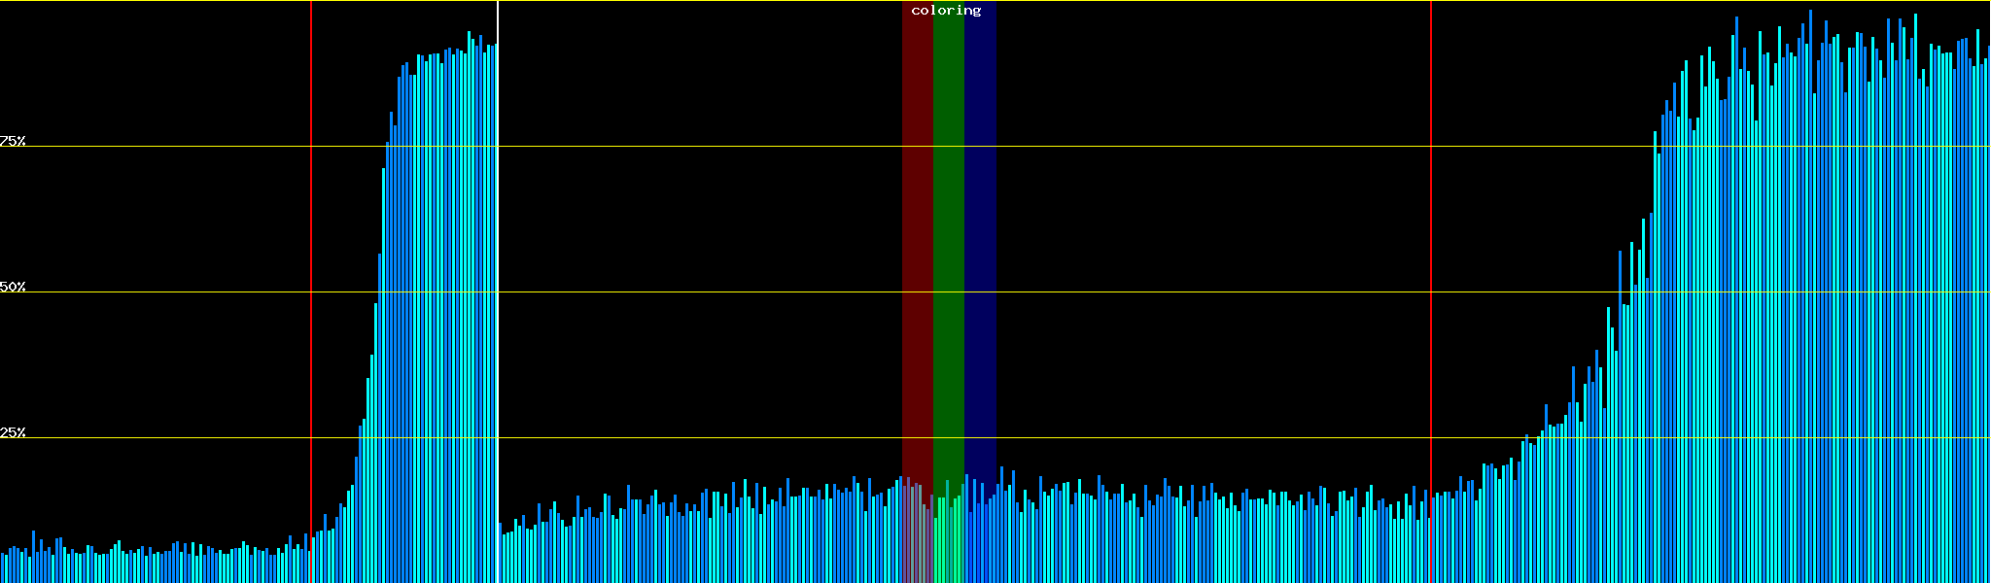This screenshot has height=583, width=1991.
Task: Click the 50% axis label
Action: 13,287
